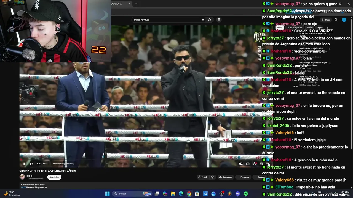
Task: Open the Crear menu
Action: click(x=326, y=20)
